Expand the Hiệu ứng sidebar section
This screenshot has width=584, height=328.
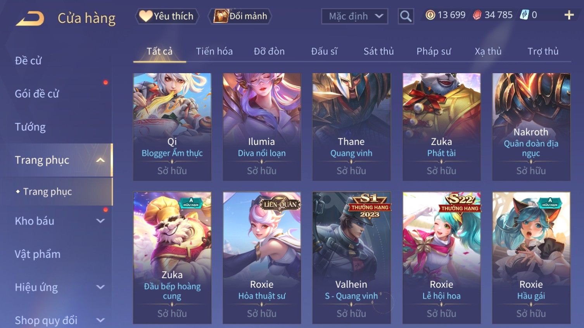[x=100, y=287]
